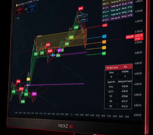Click the PENDING status cell
The image size is (153, 135).
[125, 72]
